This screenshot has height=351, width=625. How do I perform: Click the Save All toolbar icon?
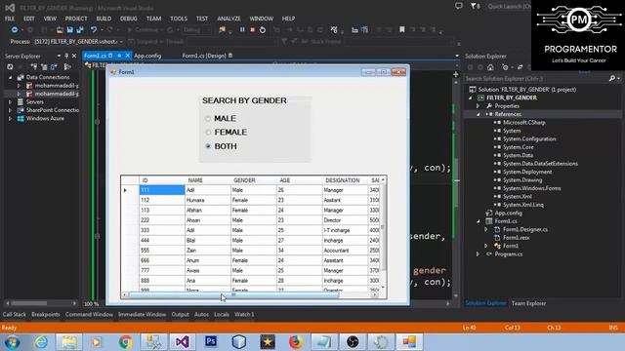click(x=80, y=30)
